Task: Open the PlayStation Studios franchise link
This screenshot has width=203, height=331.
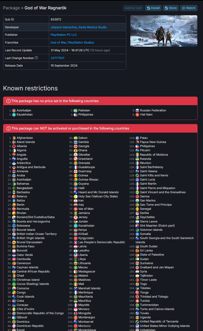Action: pyautogui.click(x=81, y=42)
